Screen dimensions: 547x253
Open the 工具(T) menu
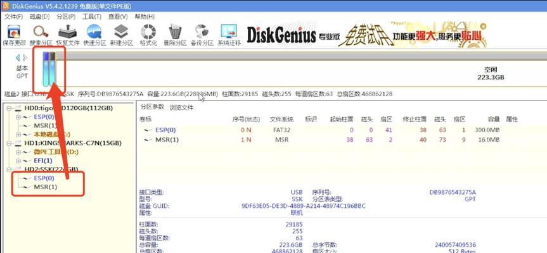[x=92, y=16]
